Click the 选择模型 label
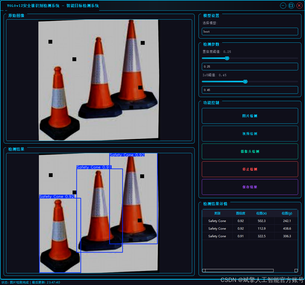The width and height of the screenshot is (305, 285). click(210, 23)
